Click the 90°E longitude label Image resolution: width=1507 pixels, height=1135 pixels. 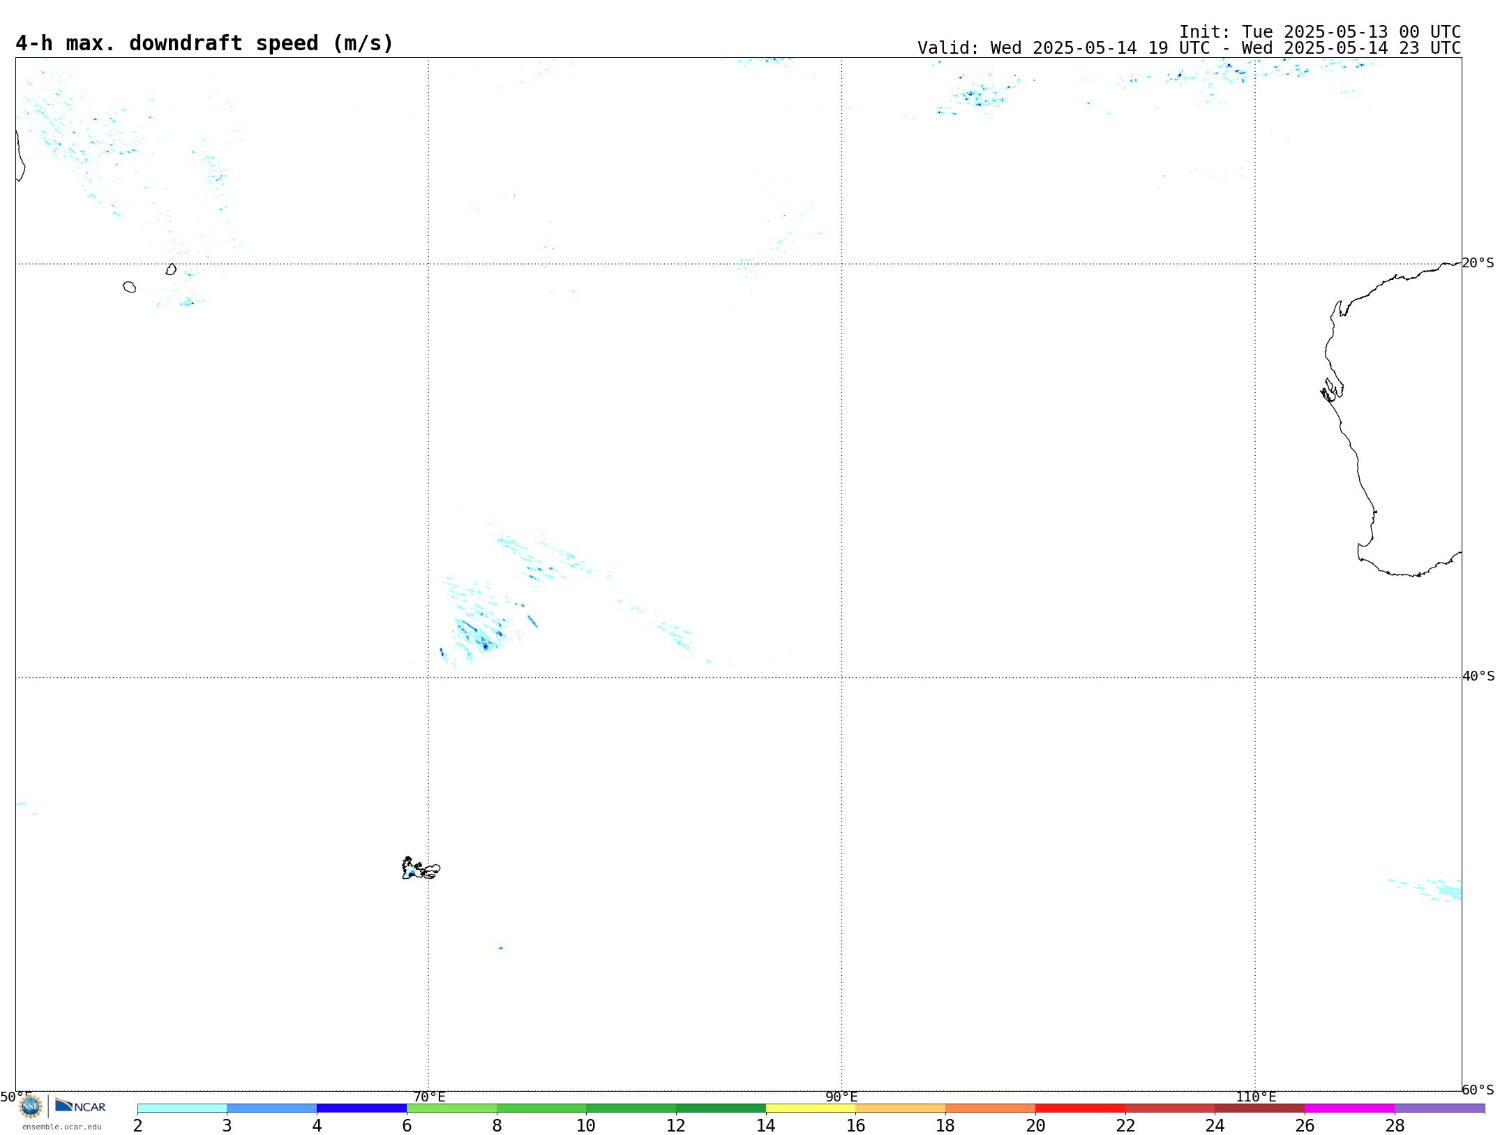(841, 1097)
